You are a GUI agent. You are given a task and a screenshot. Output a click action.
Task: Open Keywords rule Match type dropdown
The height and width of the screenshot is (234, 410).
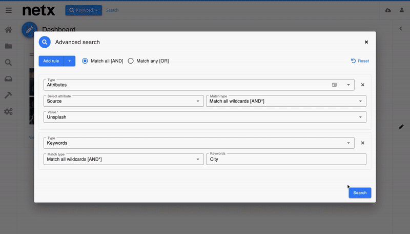pos(123,159)
